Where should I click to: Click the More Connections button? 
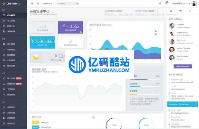coord(182,66)
